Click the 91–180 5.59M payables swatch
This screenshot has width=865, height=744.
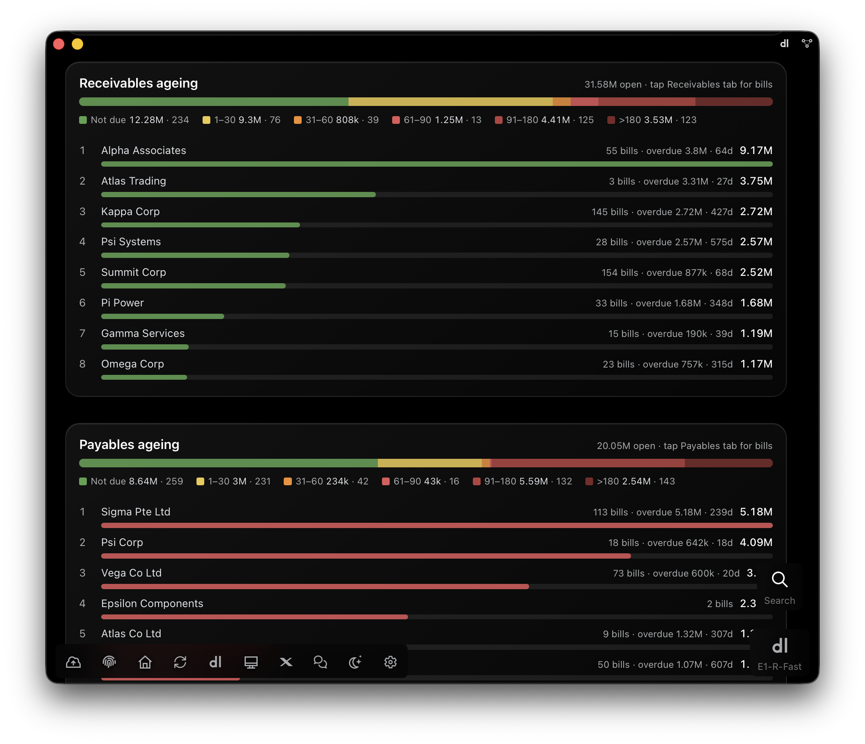(477, 482)
